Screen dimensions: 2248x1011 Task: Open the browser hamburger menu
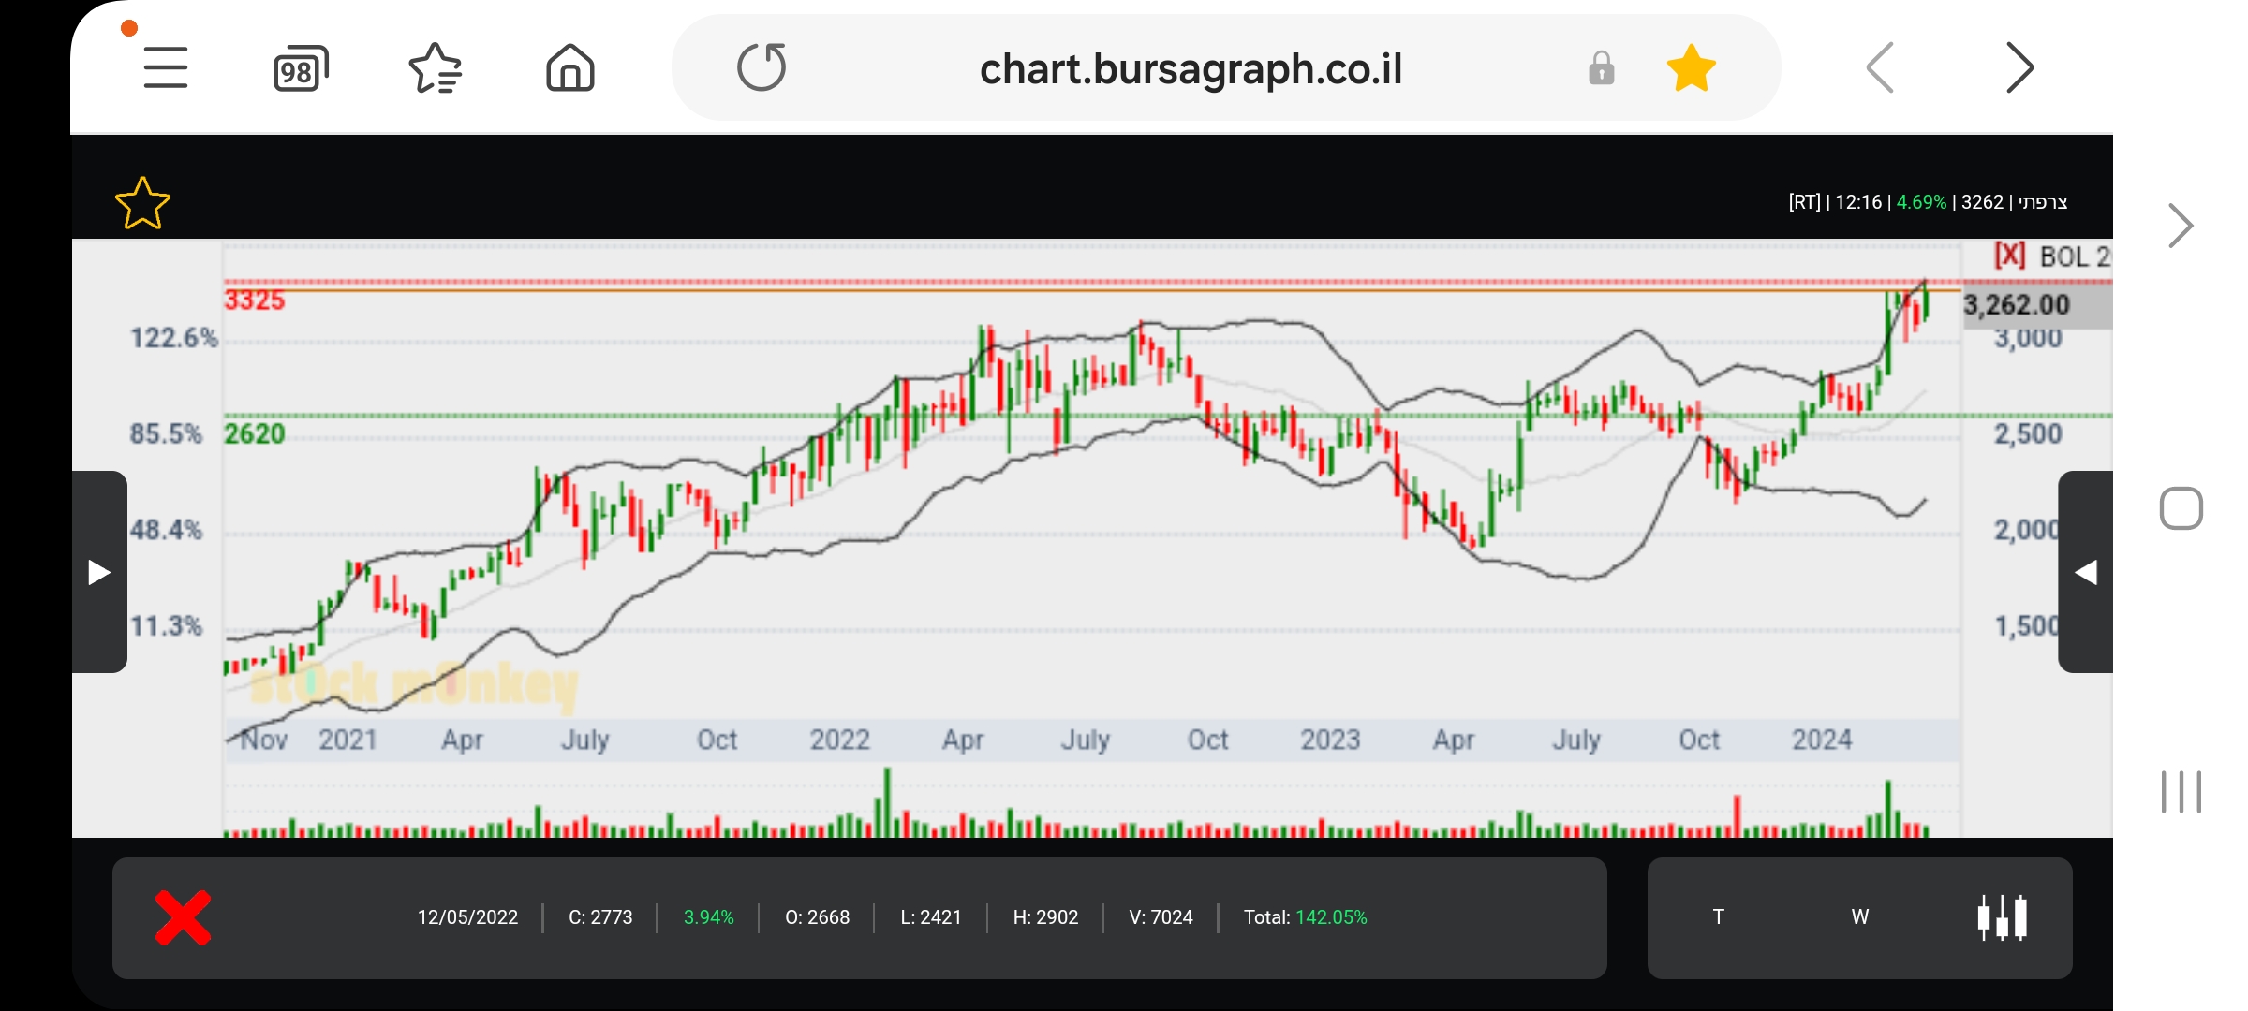coord(166,68)
